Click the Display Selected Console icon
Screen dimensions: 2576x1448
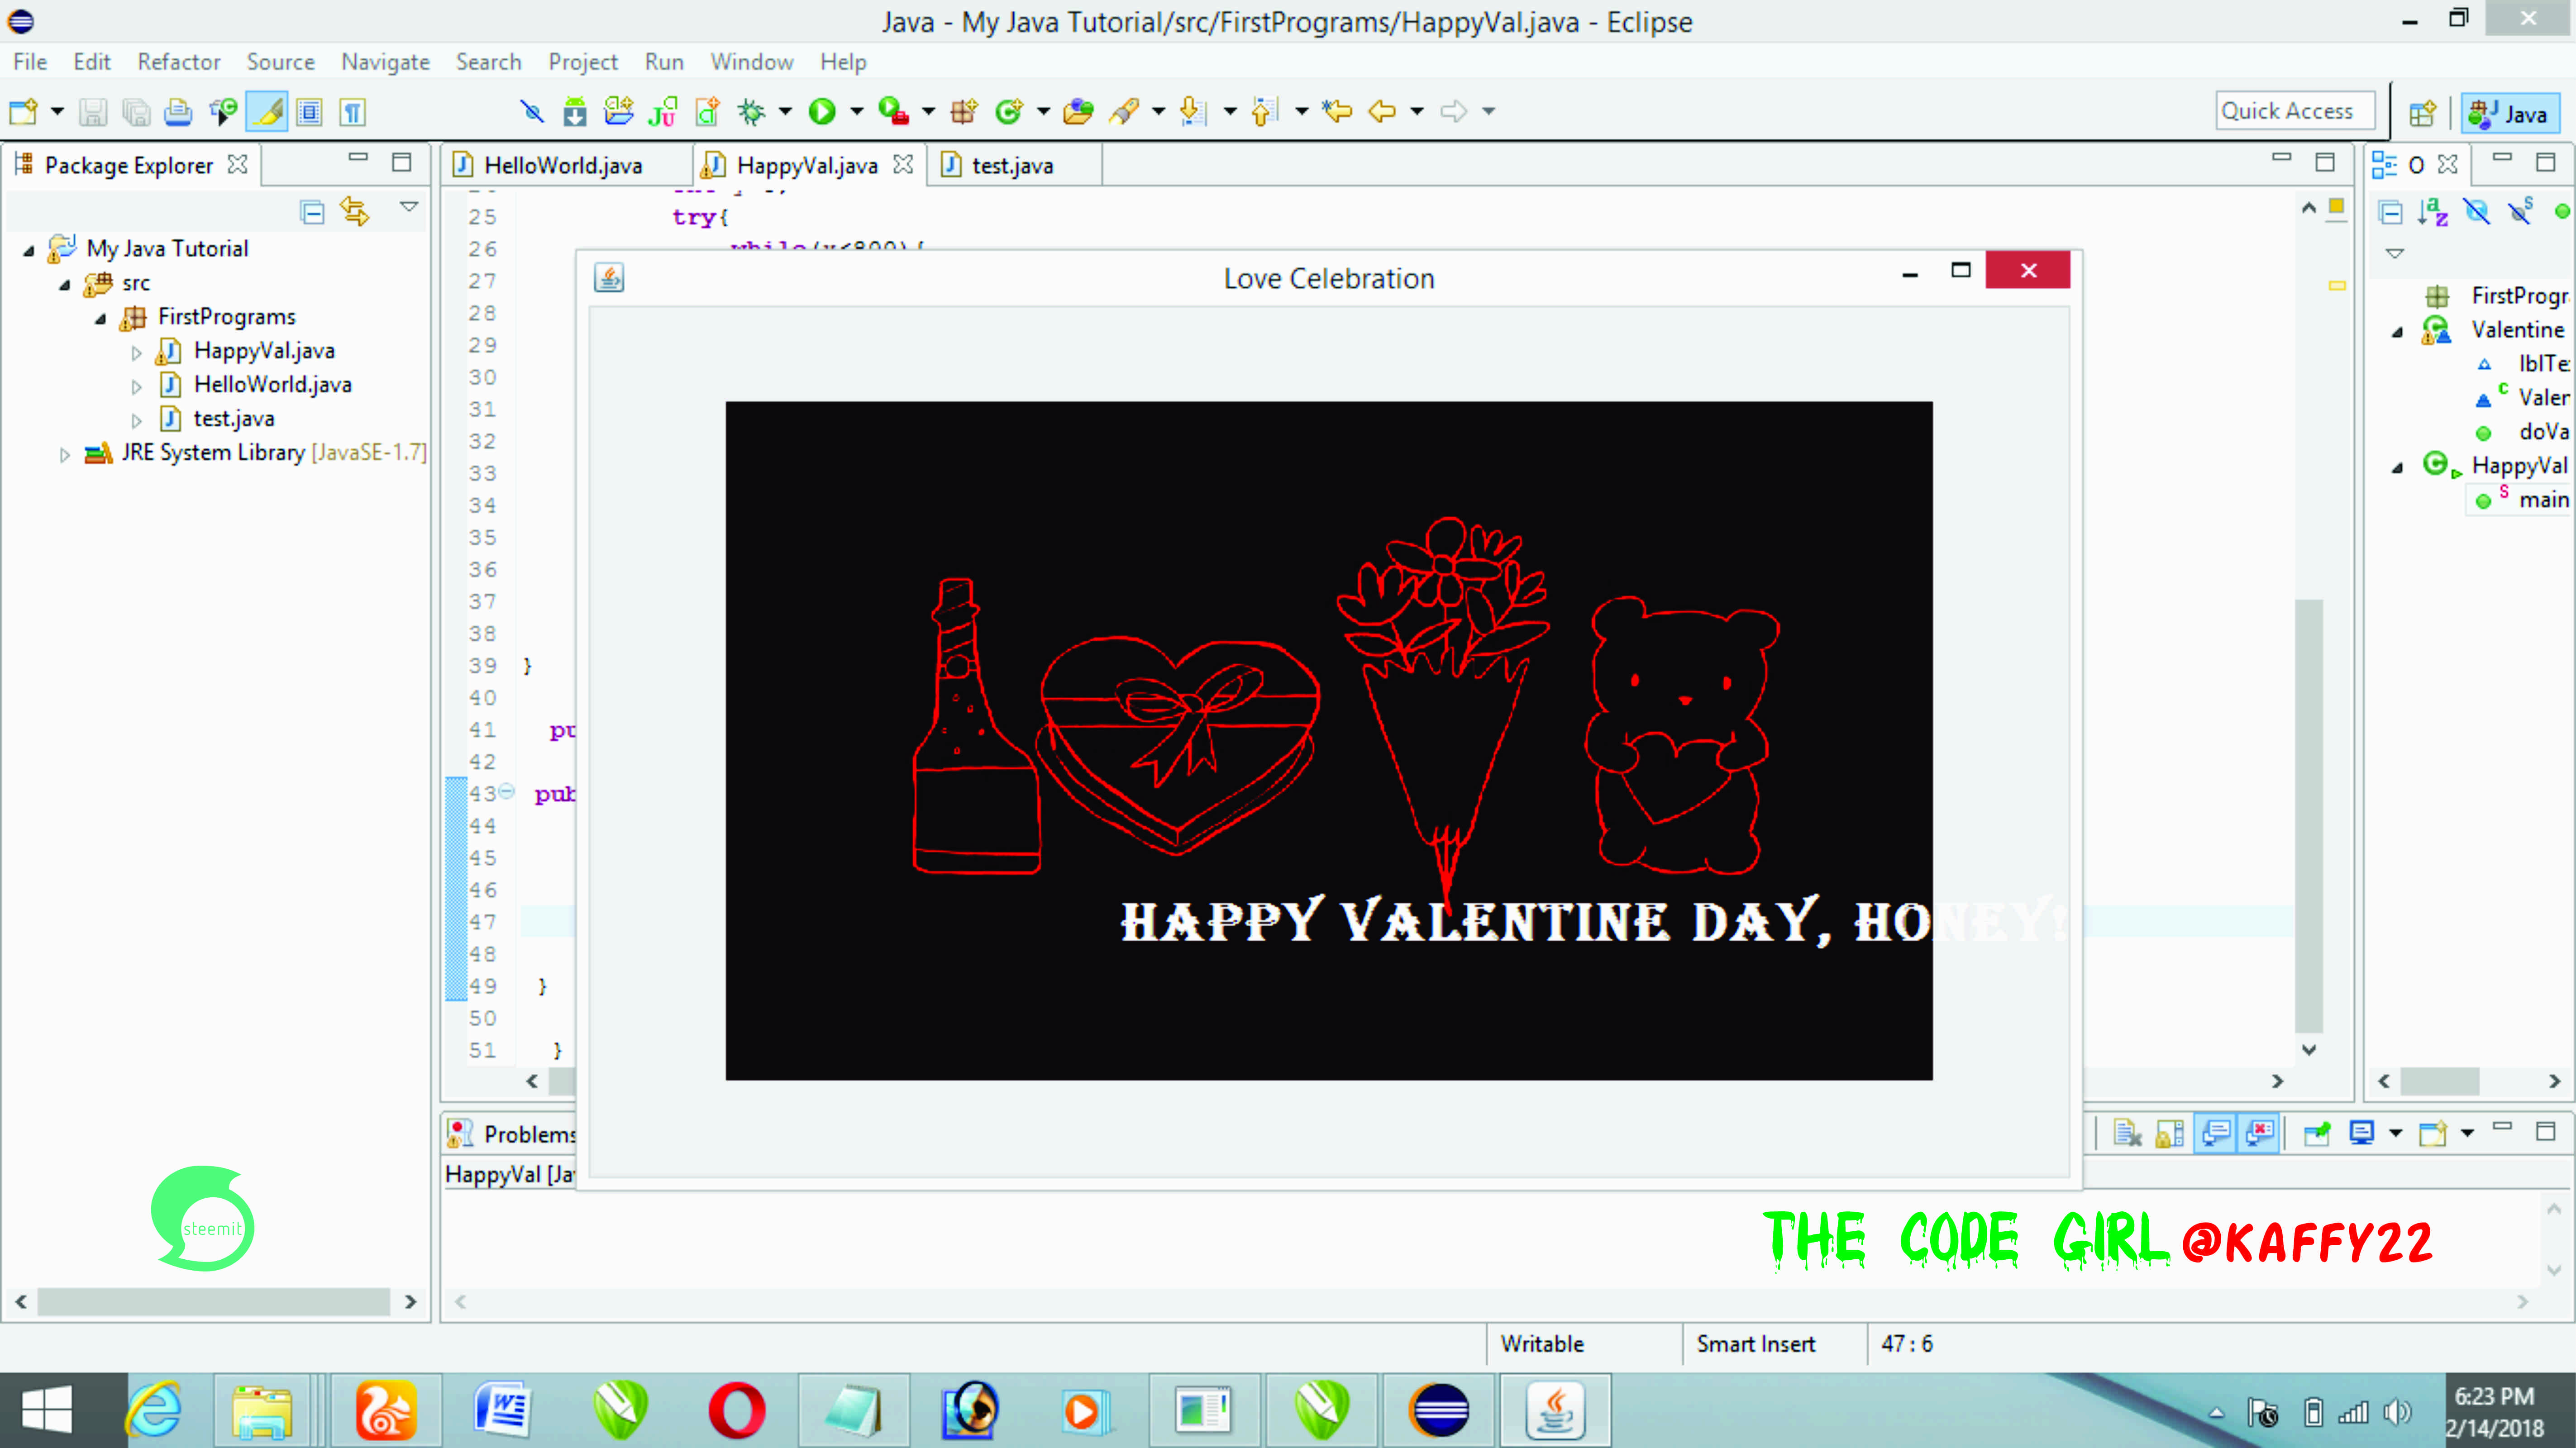coord(2362,1133)
